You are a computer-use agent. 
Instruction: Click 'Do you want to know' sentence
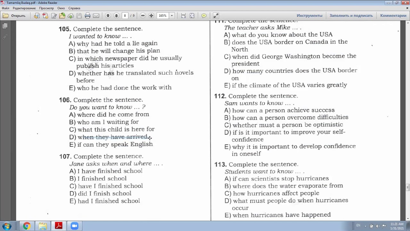(x=107, y=107)
